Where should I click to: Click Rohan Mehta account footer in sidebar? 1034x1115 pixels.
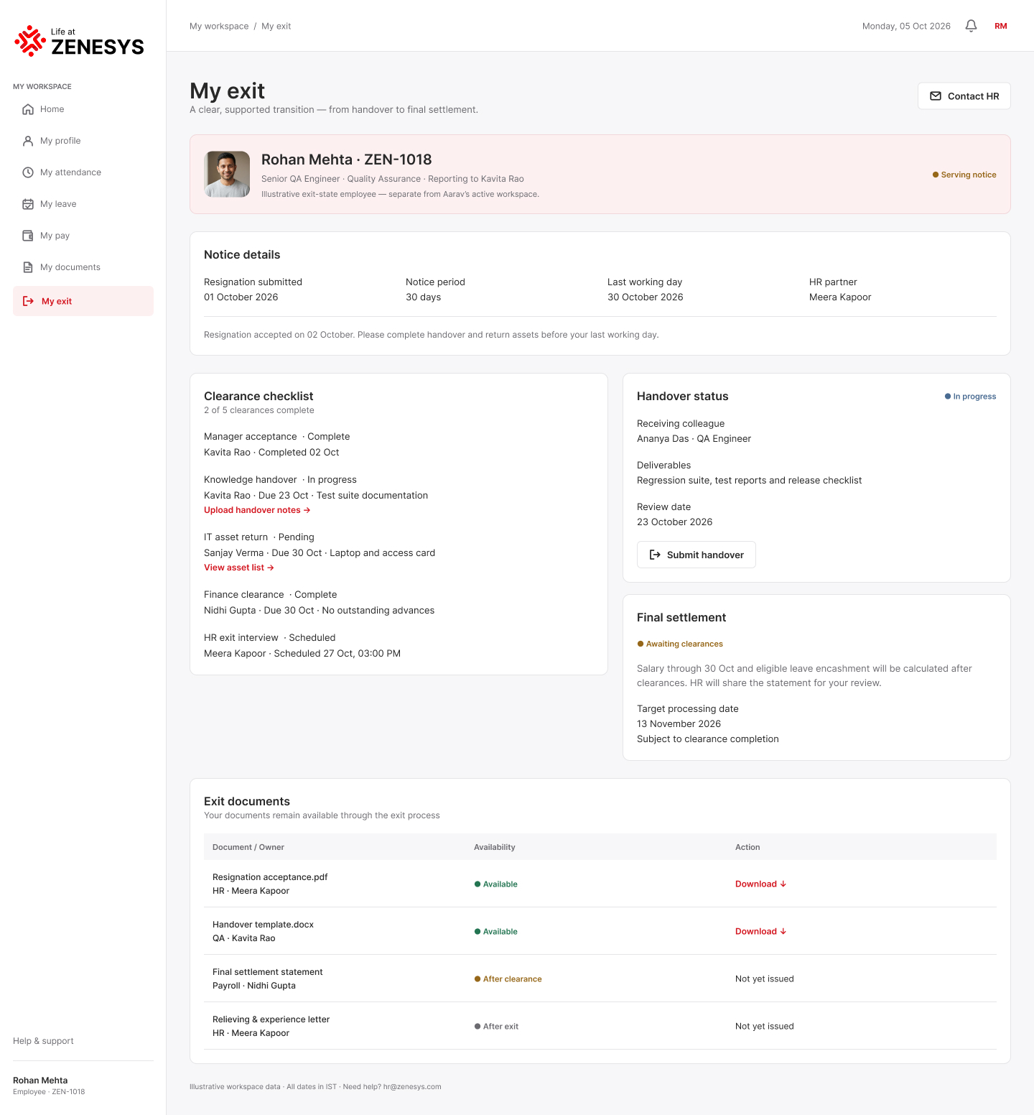49,1086
